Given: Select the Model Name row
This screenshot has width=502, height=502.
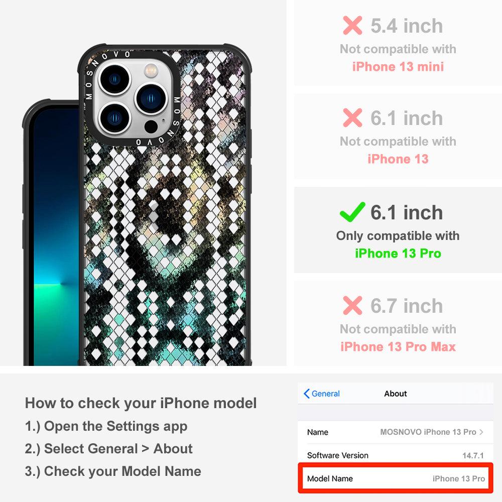Looking at the screenshot, I should click(396, 478).
